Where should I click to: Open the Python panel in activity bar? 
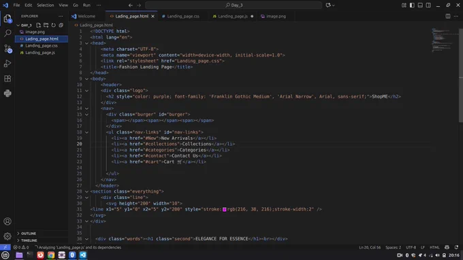pos(7,93)
